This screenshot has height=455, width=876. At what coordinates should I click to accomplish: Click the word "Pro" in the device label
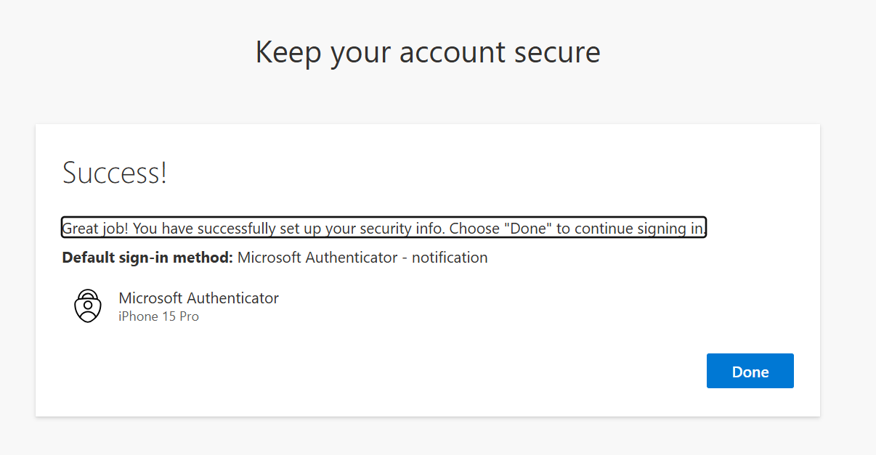(188, 316)
